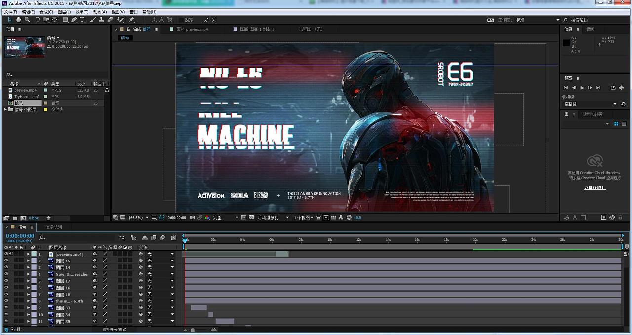Screen dimensions: 632x335
Task: Jump to first frame in Preview panel
Action: pyautogui.click(x=566, y=88)
